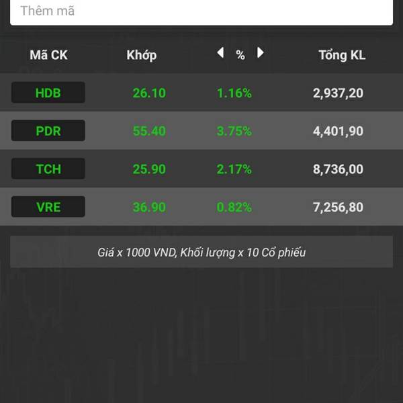Sort by the Mã CK column header
The height and width of the screenshot is (403, 403).
(48, 55)
